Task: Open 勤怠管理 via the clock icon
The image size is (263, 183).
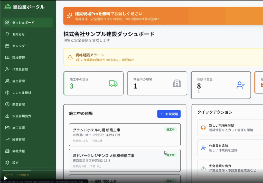Action: coord(7,104)
